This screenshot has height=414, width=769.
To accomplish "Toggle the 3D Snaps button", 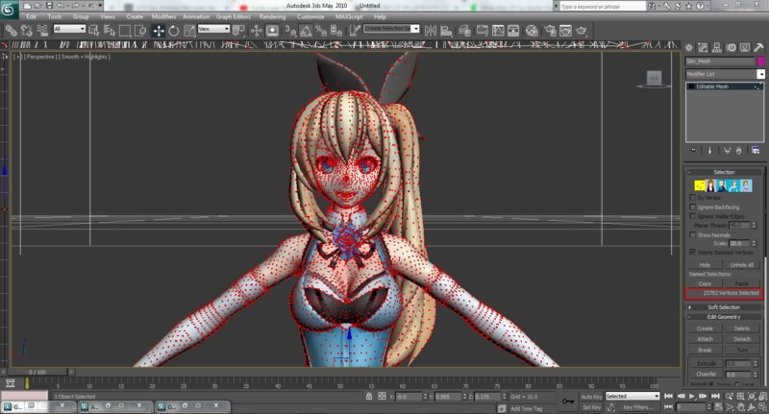I will click(x=290, y=32).
